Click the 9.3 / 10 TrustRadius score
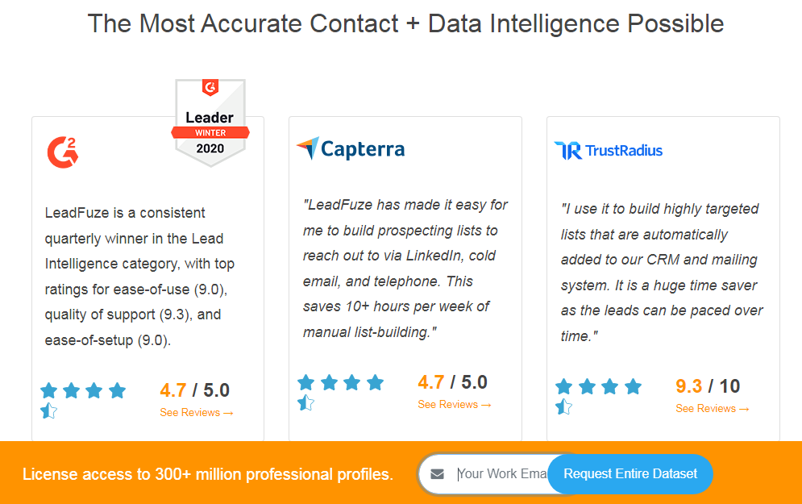 point(708,385)
